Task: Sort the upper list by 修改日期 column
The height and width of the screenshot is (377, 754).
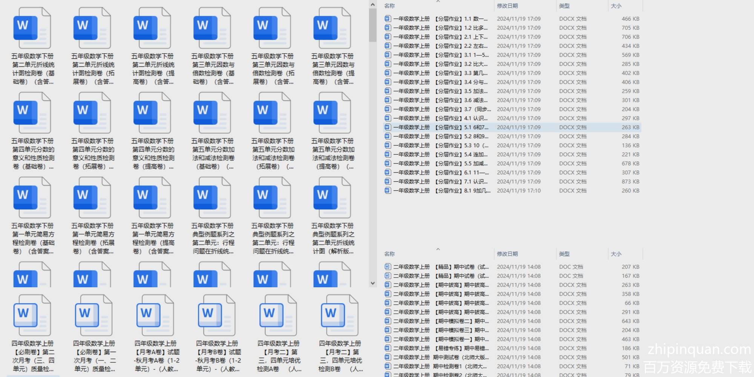Action: click(507, 6)
